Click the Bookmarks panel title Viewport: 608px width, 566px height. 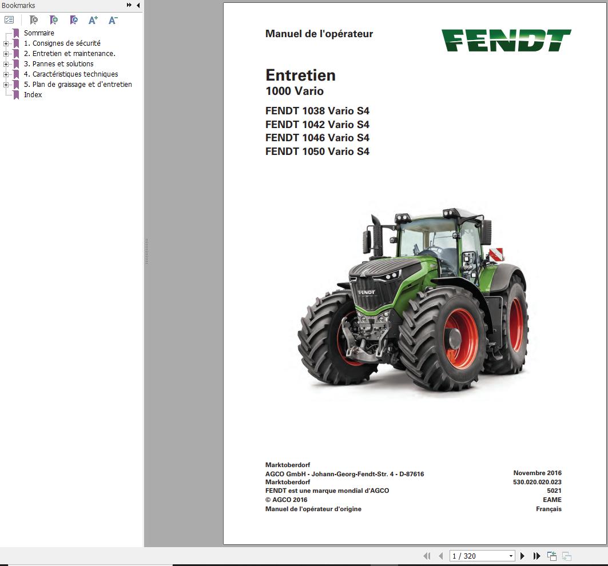[x=18, y=5]
